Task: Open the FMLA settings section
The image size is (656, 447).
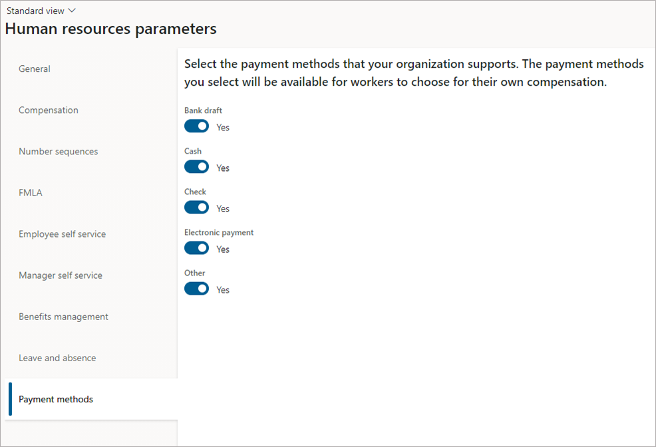Action: tap(31, 192)
